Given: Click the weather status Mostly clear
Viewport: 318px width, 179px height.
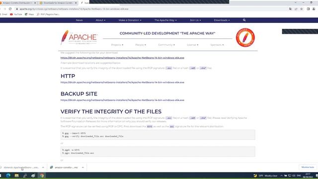Looking at the screenshot, I should (x=271, y=176).
